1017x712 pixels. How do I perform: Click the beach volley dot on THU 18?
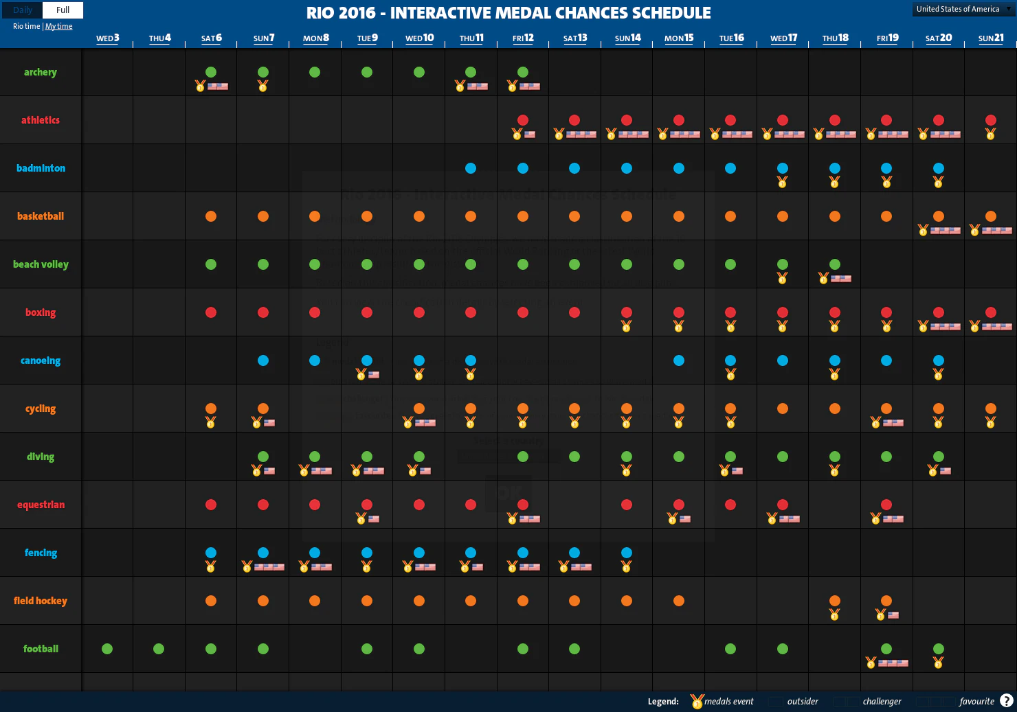pyautogui.click(x=835, y=264)
